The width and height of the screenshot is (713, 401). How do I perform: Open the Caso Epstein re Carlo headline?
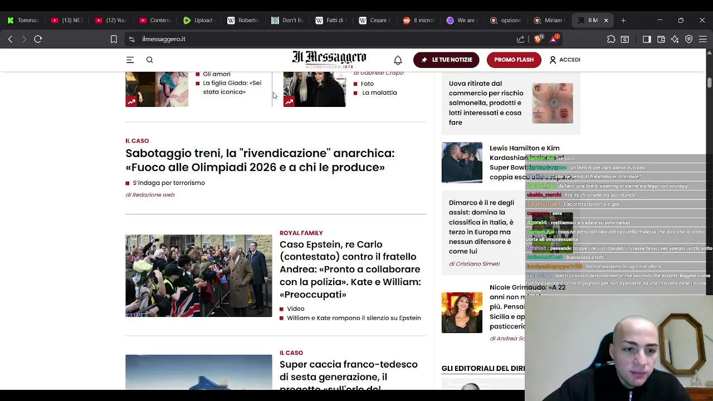click(350, 269)
